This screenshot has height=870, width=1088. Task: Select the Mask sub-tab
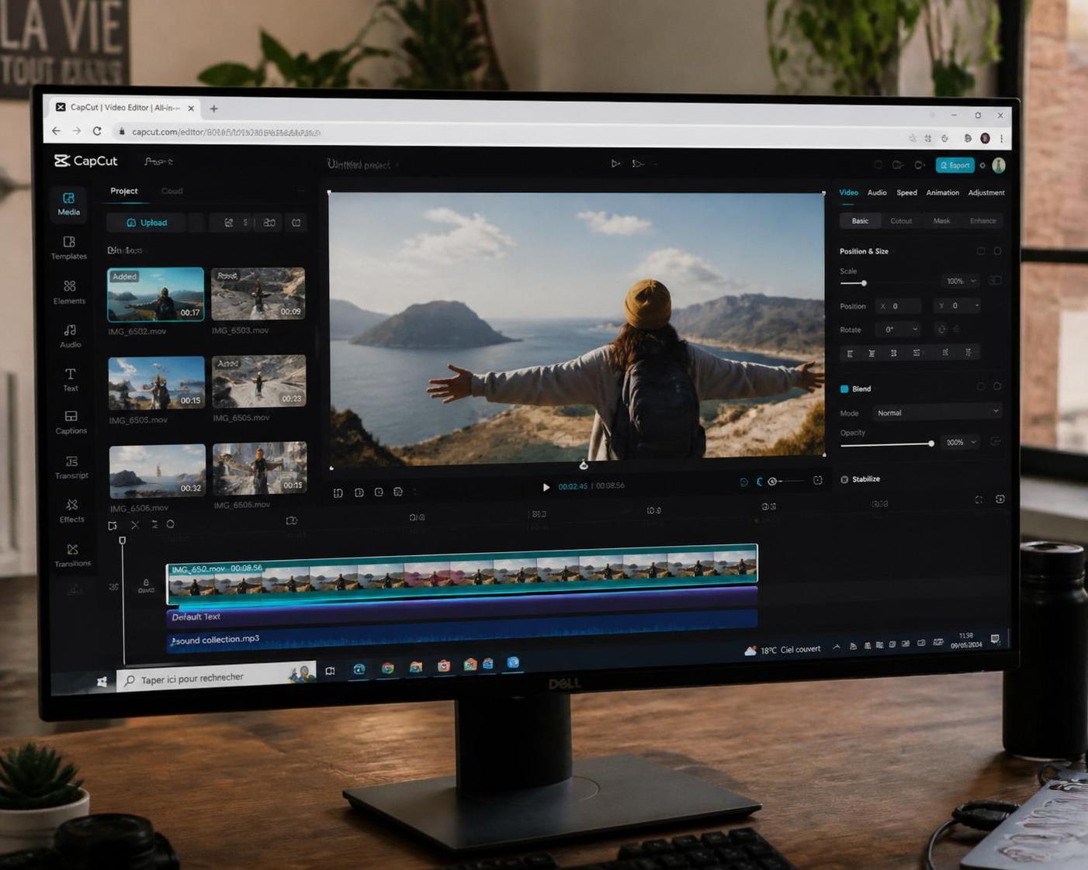pos(941,221)
